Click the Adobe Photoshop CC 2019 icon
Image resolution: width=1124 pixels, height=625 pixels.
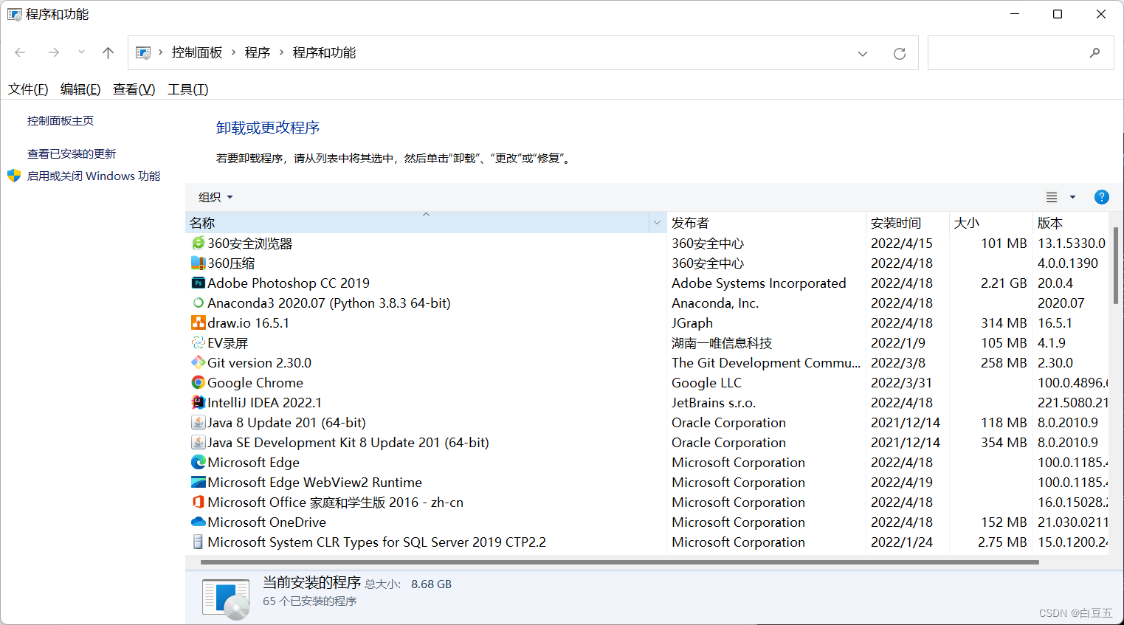pos(198,283)
